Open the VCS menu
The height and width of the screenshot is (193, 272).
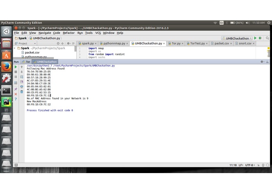point(98,33)
